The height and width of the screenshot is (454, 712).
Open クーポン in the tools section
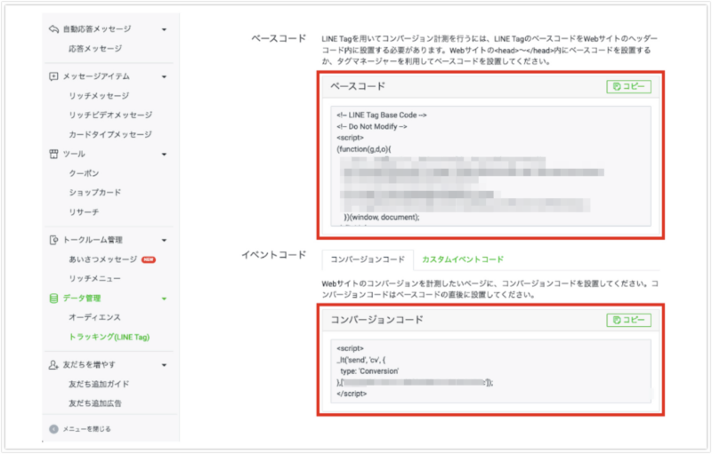click(x=84, y=173)
